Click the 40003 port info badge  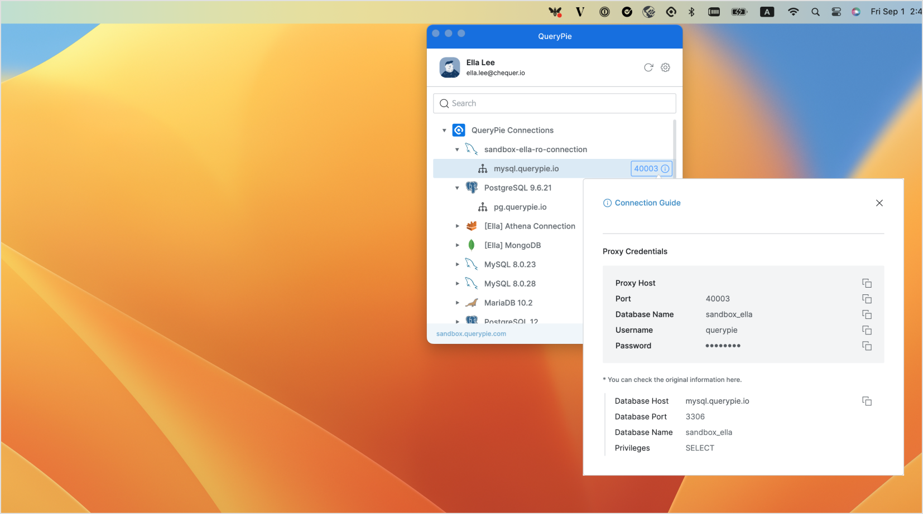(651, 168)
